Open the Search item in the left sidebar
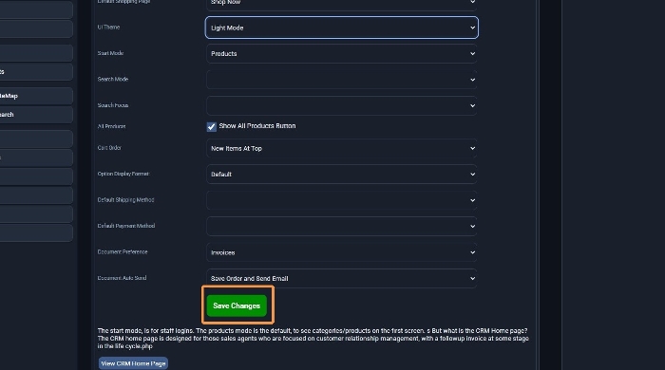665x370 pixels. pos(36,115)
